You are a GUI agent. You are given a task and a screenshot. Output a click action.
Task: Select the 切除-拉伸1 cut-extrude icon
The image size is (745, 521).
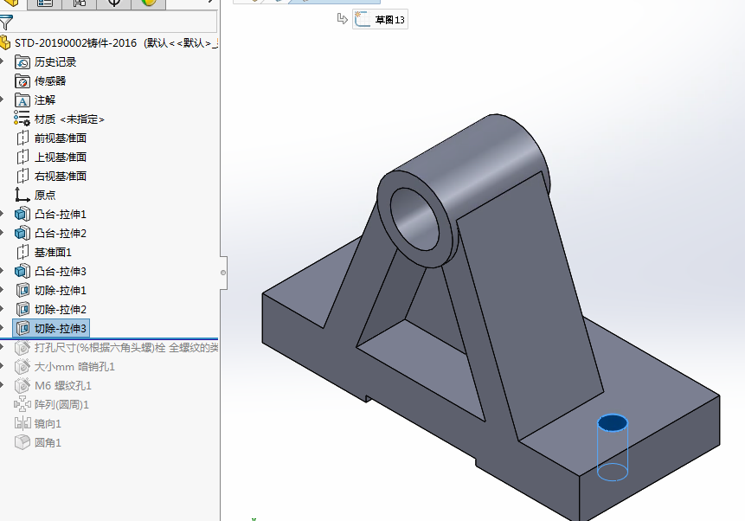22,290
